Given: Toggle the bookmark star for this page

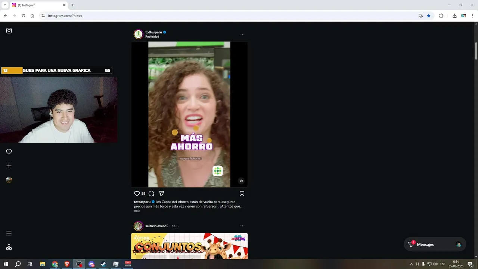Looking at the screenshot, I should click(429, 16).
